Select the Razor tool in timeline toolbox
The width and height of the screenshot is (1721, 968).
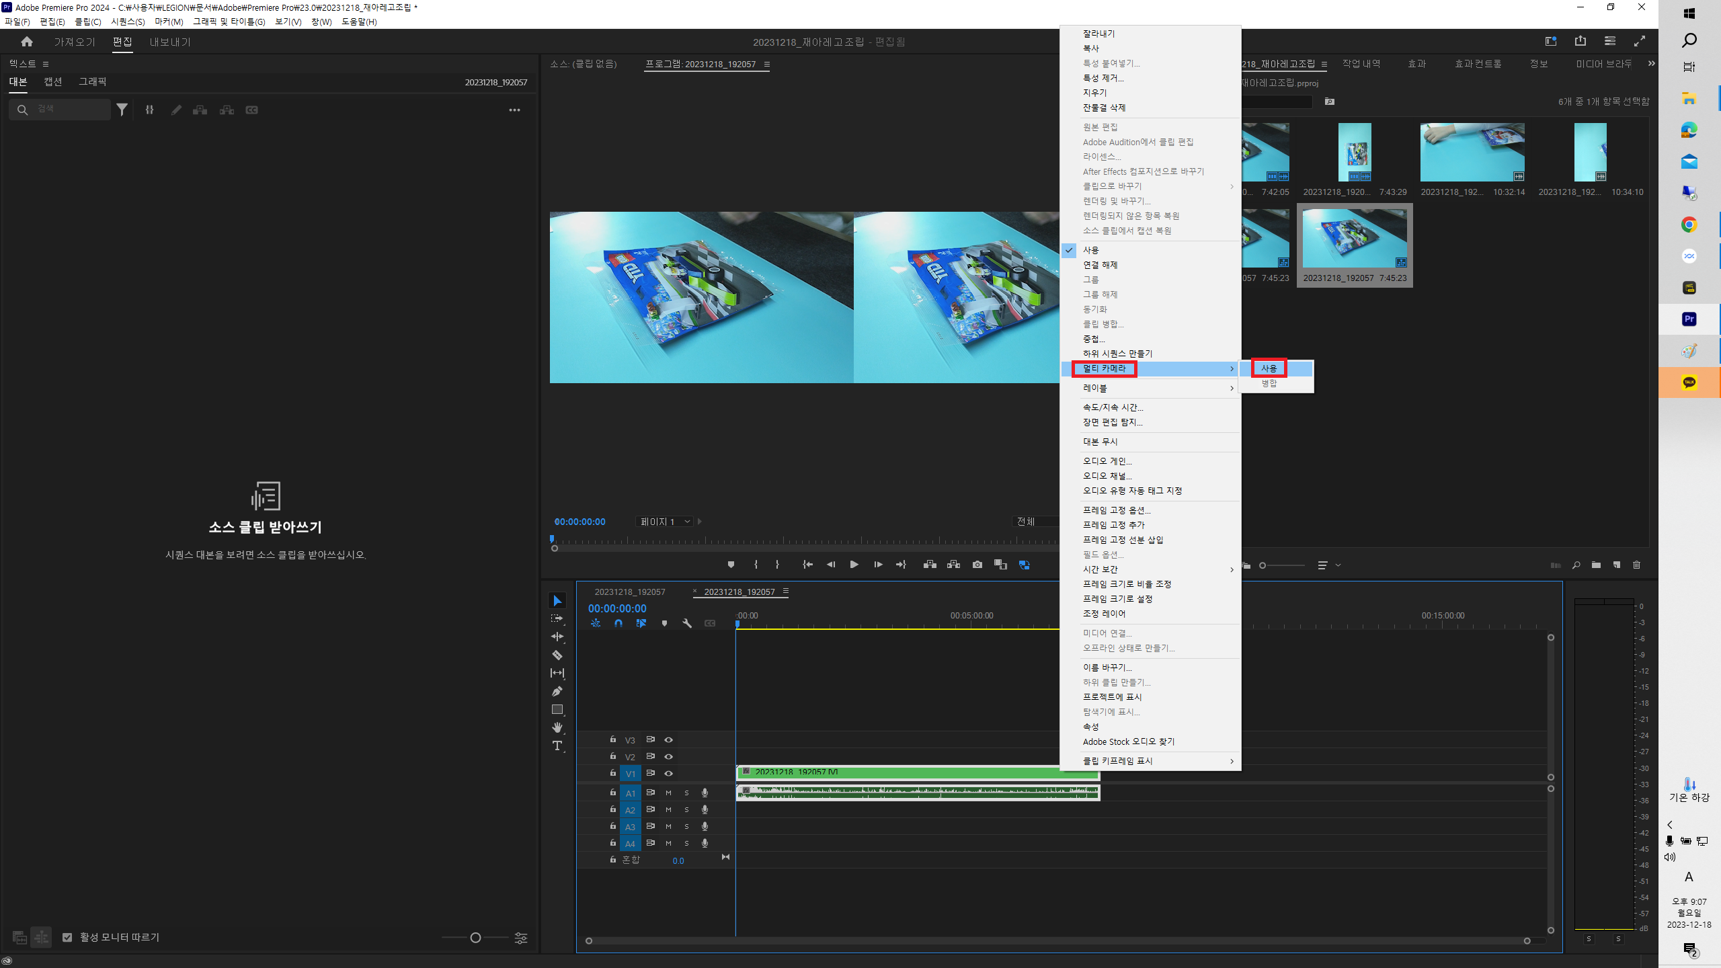(557, 655)
